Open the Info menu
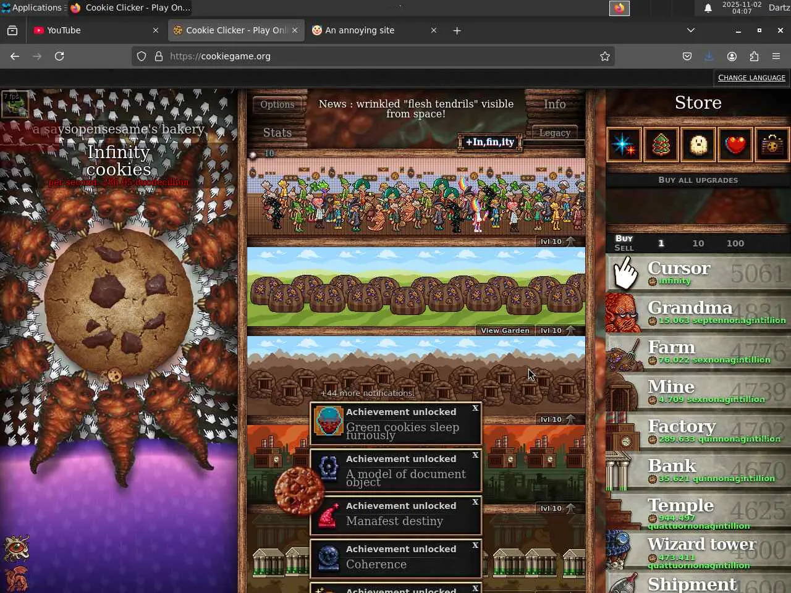Screen dimensions: 791x593 [x=555, y=104]
